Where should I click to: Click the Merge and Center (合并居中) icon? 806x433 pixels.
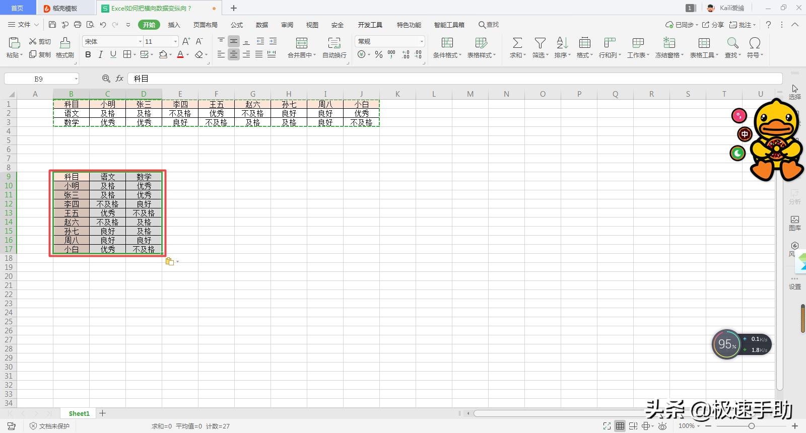click(x=301, y=43)
